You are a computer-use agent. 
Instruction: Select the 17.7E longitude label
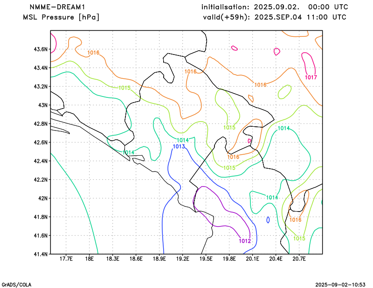click(x=66, y=259)
